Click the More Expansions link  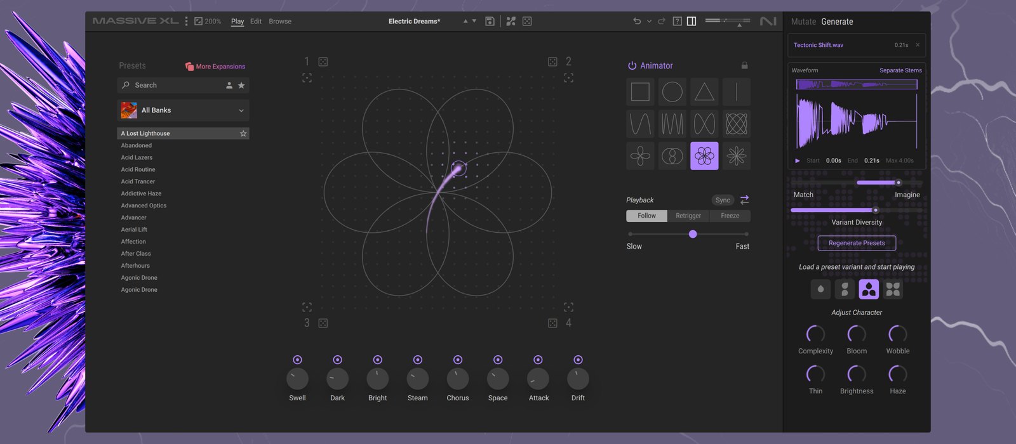pyautogui.click(x=215, y=66)
